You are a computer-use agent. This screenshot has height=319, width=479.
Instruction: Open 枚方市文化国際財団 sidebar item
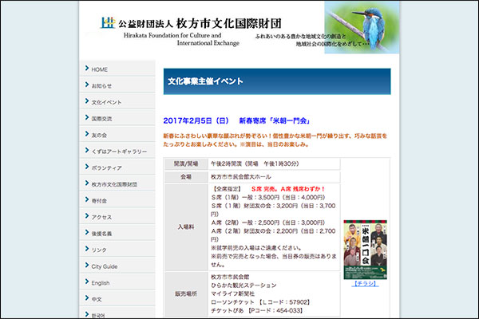(114, 184)
